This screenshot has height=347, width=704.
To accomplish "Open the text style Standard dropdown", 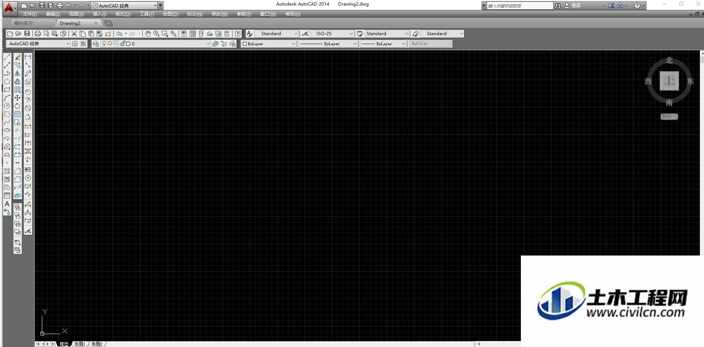I will 277,34.
